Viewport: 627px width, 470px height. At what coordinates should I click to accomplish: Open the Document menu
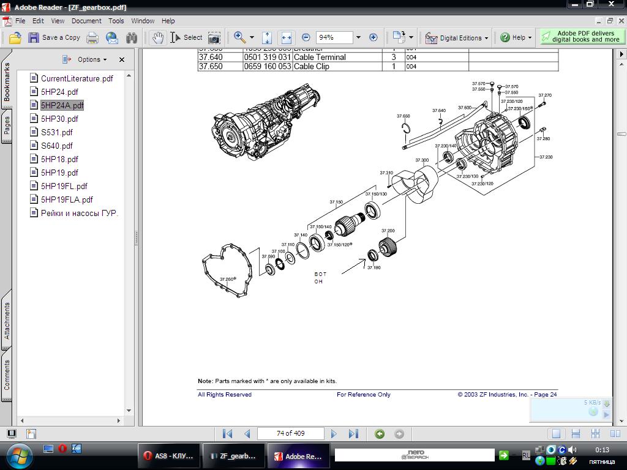point(86,20)
